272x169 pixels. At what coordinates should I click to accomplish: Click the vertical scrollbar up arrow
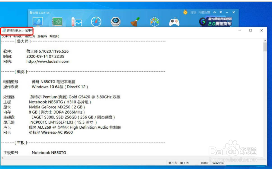click(x=265, y=41)
